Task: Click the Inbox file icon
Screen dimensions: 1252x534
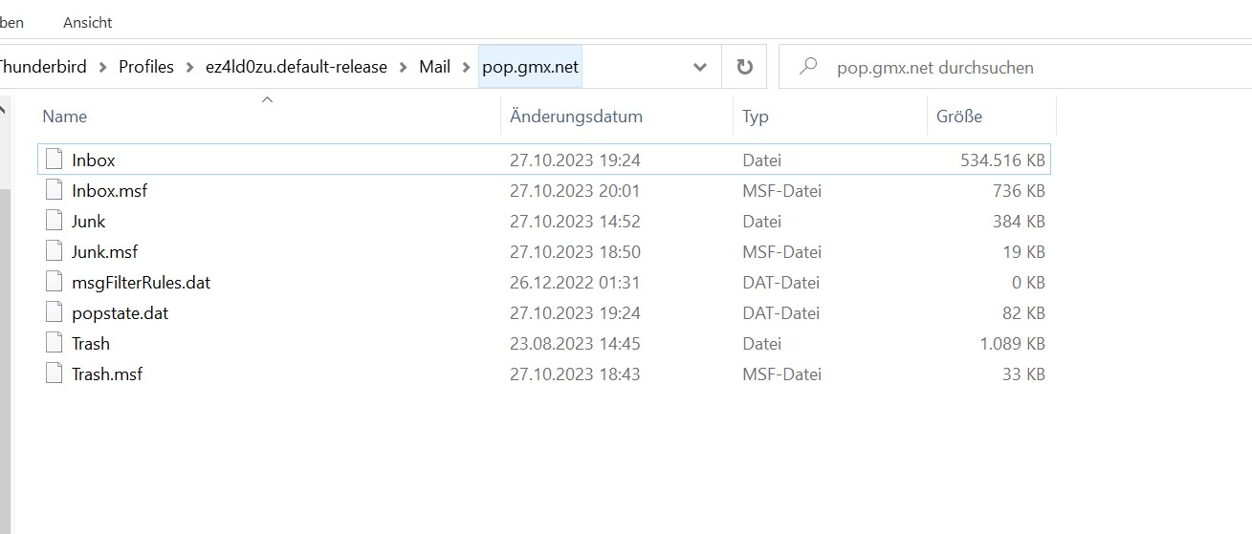Action: pos(55,160)
